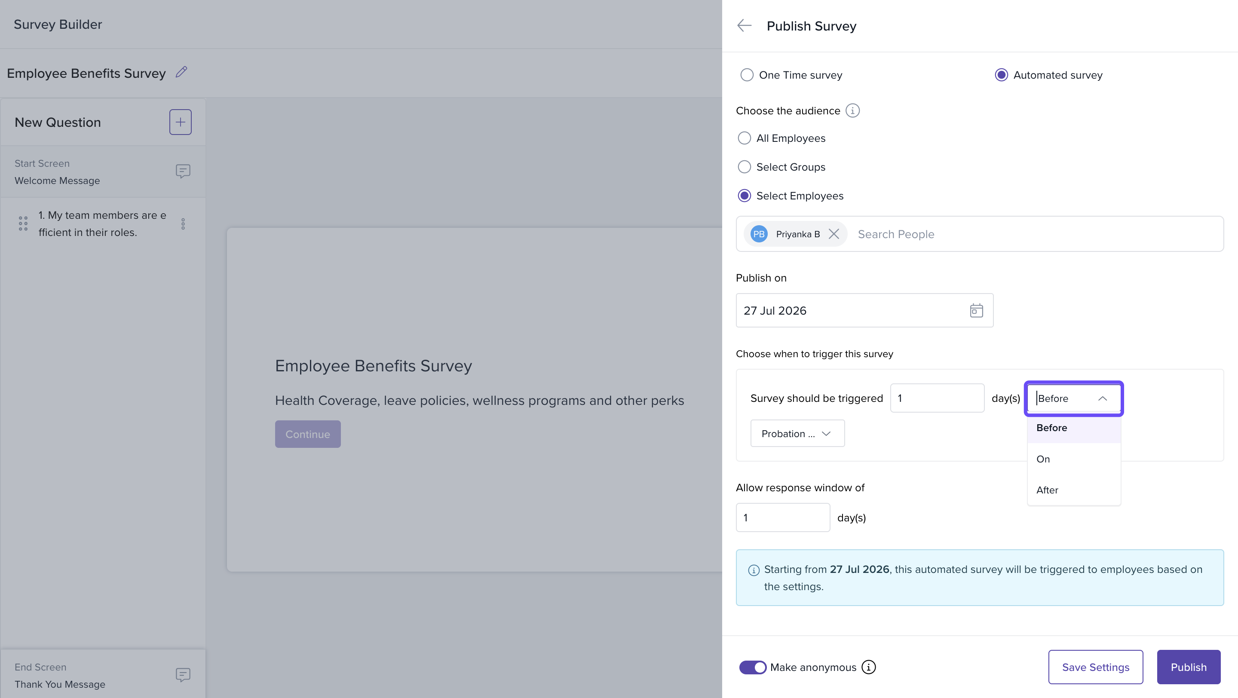Screen dimensions: 1238x698
Task: Edit the Employee Benefits Survey title pencil icon
Action: click(x=181, y=73)
